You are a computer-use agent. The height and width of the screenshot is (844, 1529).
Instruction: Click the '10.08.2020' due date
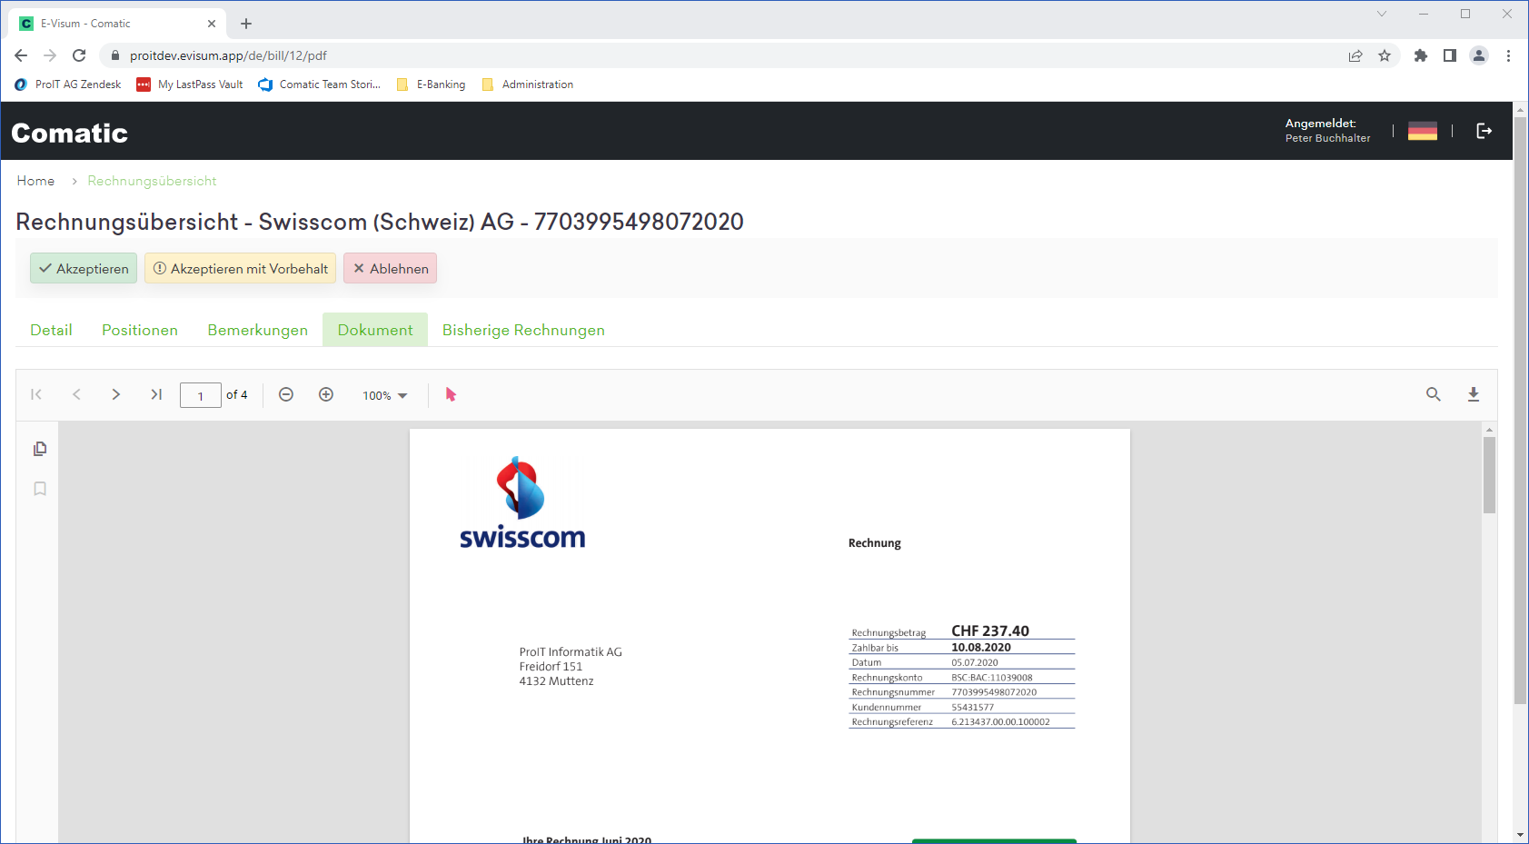pos(981,648)
